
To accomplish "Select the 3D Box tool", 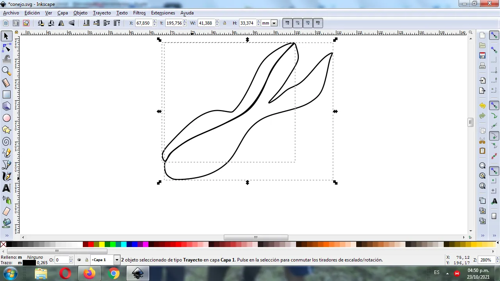I will (6, 106).
